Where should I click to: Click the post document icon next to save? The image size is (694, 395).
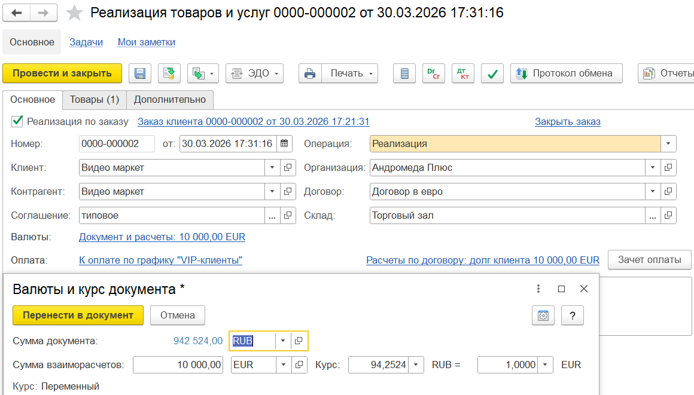[x=169, y=74]
